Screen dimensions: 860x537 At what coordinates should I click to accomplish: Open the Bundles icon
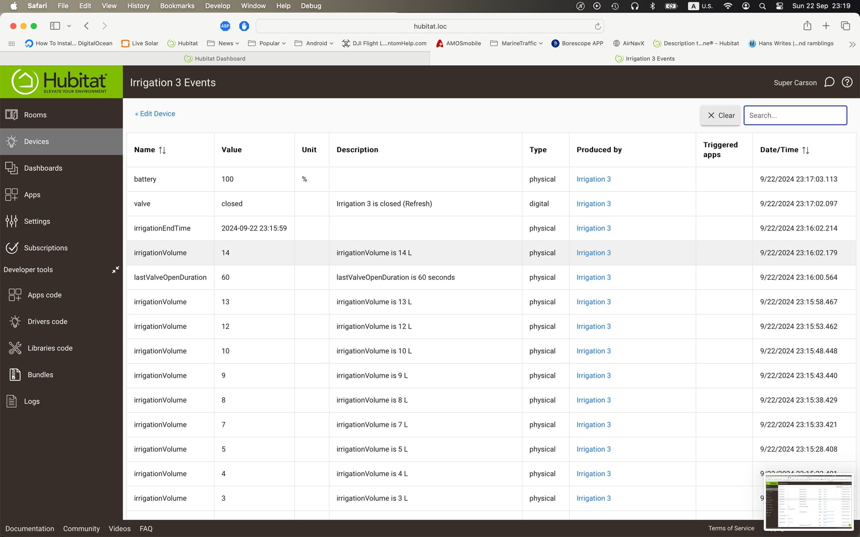[15, 375]
